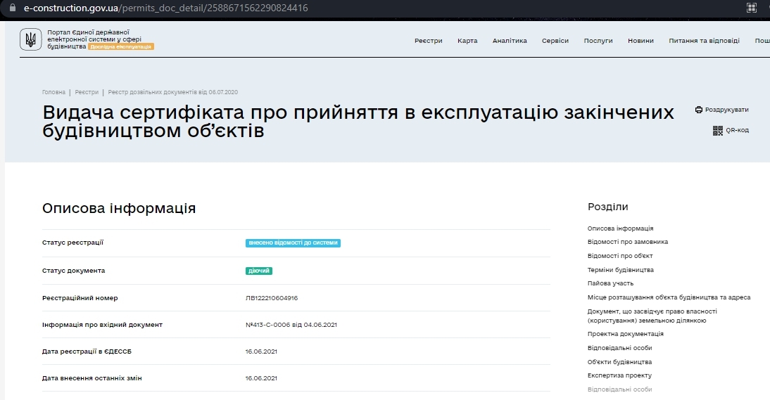Click the Статус реєстрації label
This screenshot has height=400, width=770.
tap(72, 243)
